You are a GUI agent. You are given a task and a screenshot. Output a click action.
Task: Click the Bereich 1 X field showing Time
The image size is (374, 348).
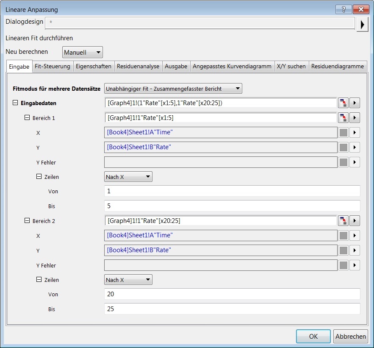pyautogui.click(x=221, y=133)
